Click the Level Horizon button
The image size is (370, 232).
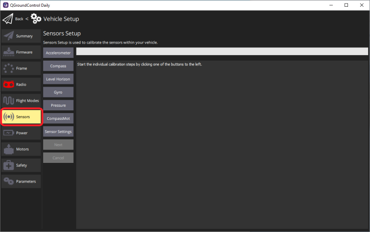click(58, 79)
